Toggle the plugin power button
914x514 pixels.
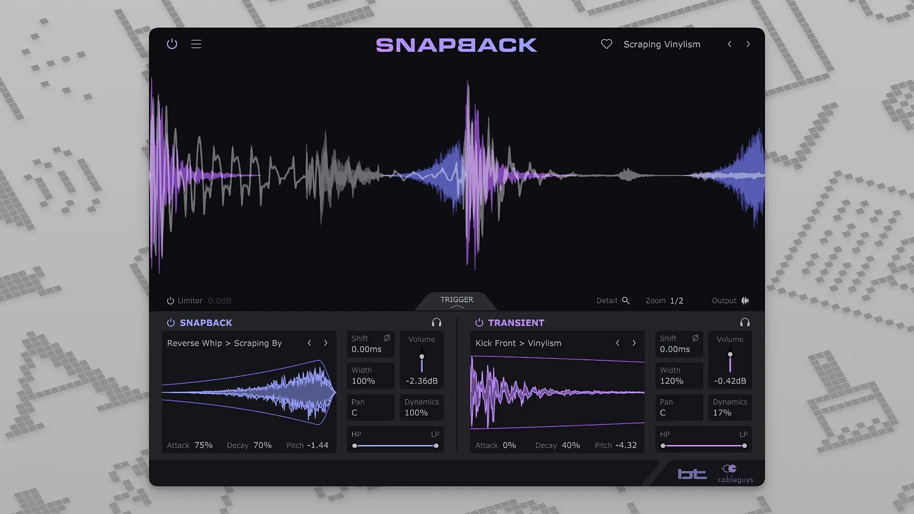(172, 44)
